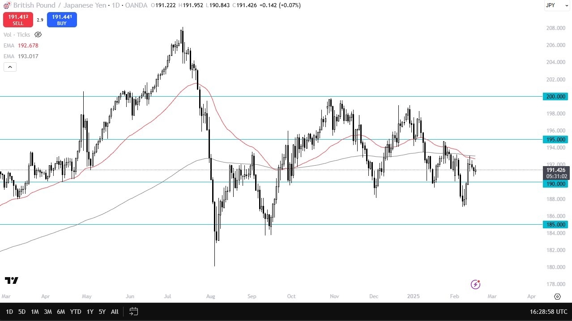Select the 1M time range
This screenshot has height=321, width=572.
pyautogui.click(x=35, y=312)
